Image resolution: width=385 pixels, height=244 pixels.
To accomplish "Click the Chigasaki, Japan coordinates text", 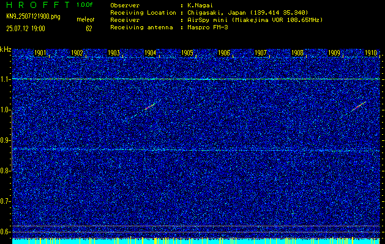I will click(248, 12).
